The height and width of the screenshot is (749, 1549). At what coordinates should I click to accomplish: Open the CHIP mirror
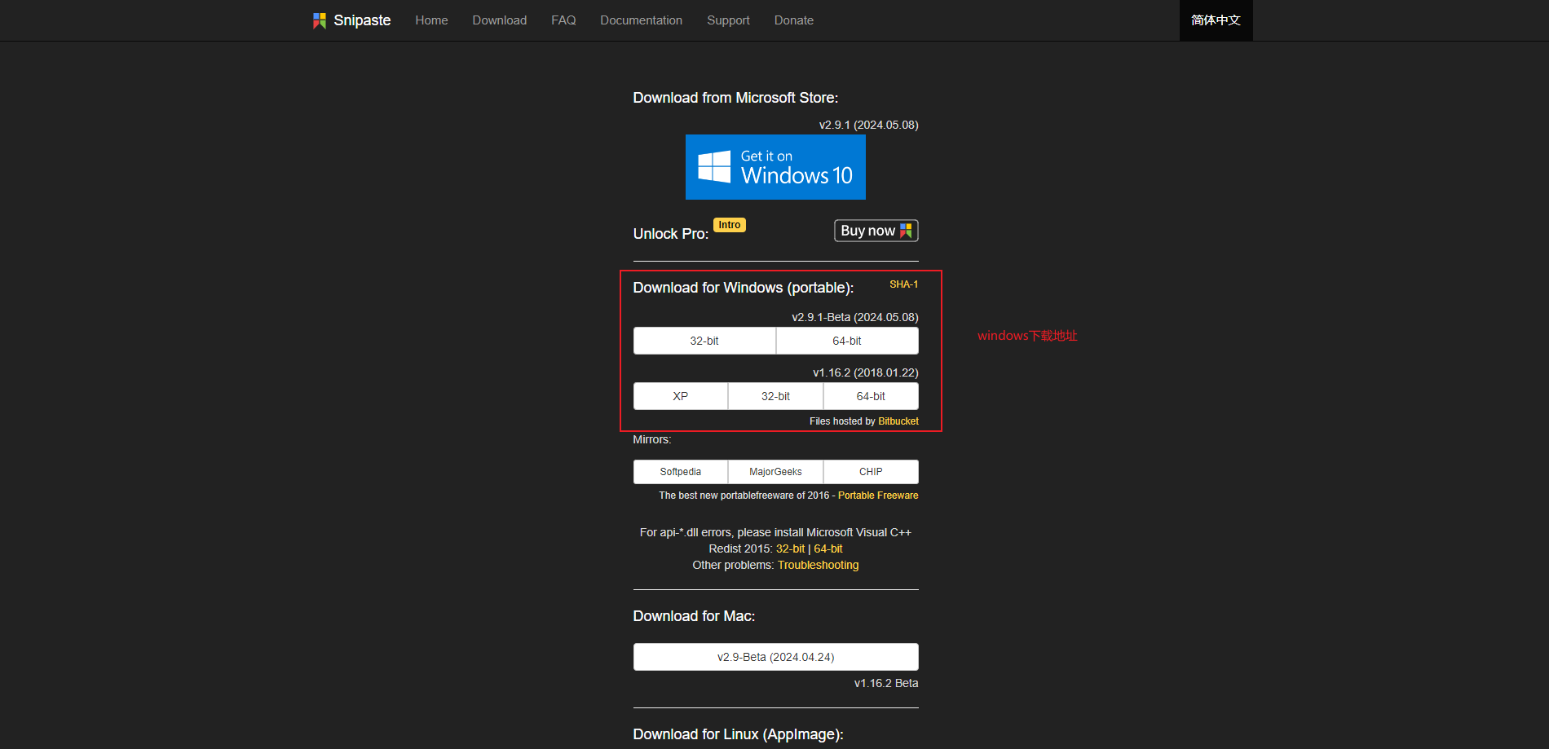pos(871,472)
